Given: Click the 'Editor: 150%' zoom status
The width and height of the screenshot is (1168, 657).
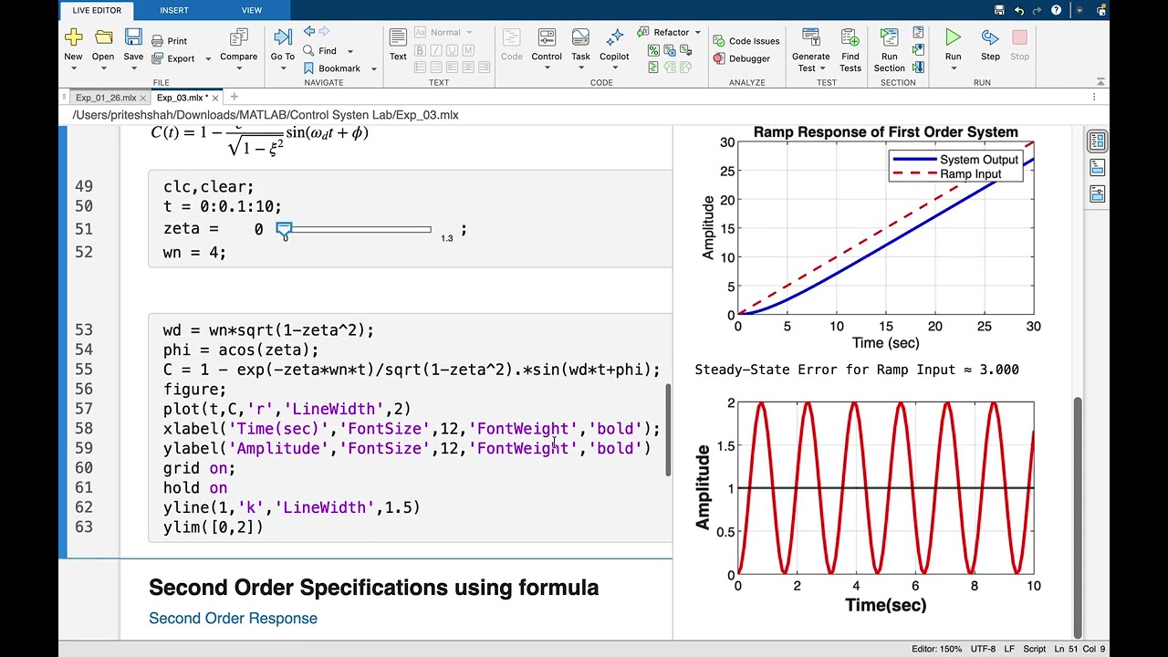Looking at the screenshot, I should pos(936,649).
